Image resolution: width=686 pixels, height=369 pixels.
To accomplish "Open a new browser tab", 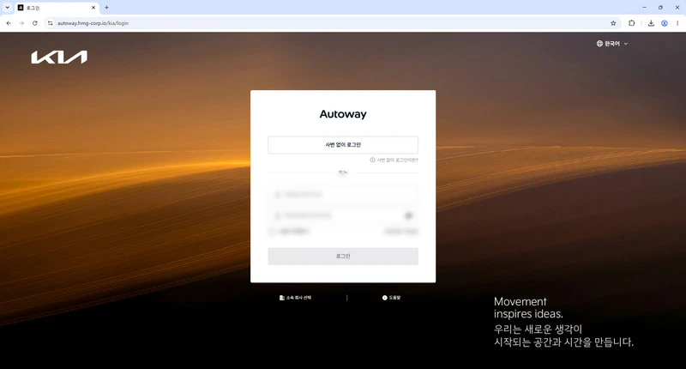I will click(x=106, y=8).
